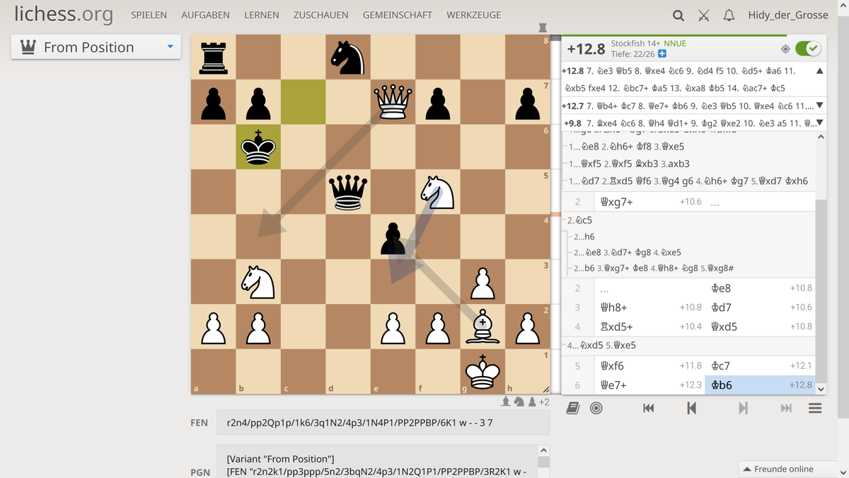Open search with the magnifying glass icon
Viewport: 849px width, 478px height.
click(678, 15)
